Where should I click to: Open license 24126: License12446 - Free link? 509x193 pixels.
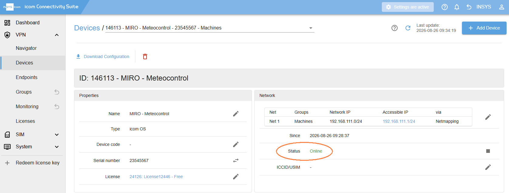(156, 177)
